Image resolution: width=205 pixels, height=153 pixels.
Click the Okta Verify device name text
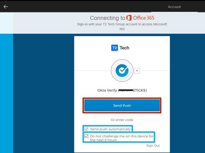pyautogui.click(x=122, y=90)
